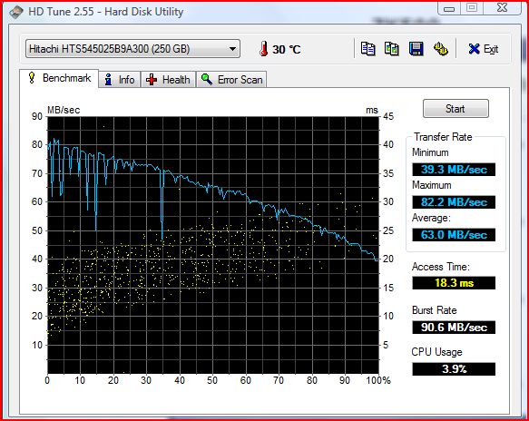The width and height of the screenshot is (529, 421).
Task: Click the Exit button
Action: [483, 49]
